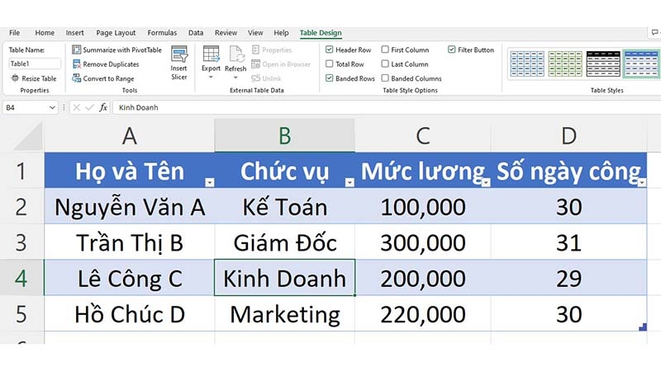Click the Properties icon in External Table Data
Image resolution: width=661 pixels, height=371 pixels.
pos(256,49)
